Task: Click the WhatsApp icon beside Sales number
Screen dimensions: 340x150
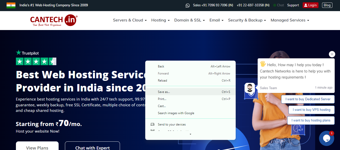Action: [x=187, y=5]
